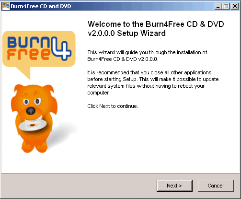The width and height of the screenshot is (241, 199).
Task: Click the large blue 4 in the logo
Action: pyautogui.click(x=61, y=48)
